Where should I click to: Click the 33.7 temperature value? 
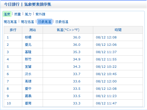click(x=77, y=74)
